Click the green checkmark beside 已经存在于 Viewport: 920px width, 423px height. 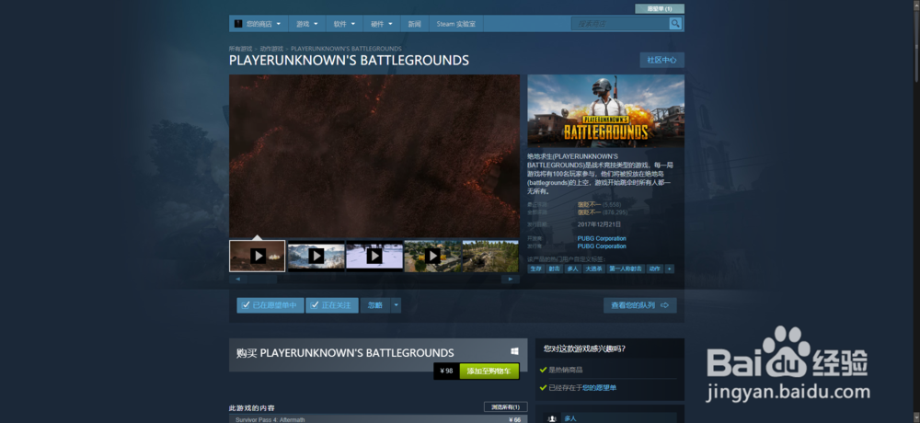(x=544, y=388)
